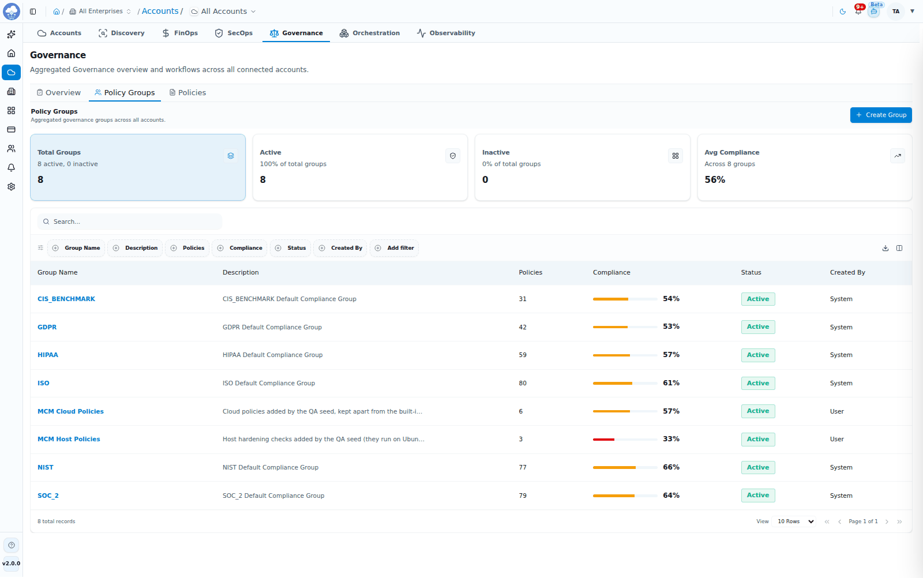Open the four-squares grid icon in sidebar
923x578 pixels.
pyautogui.click(x=11, y=111)
